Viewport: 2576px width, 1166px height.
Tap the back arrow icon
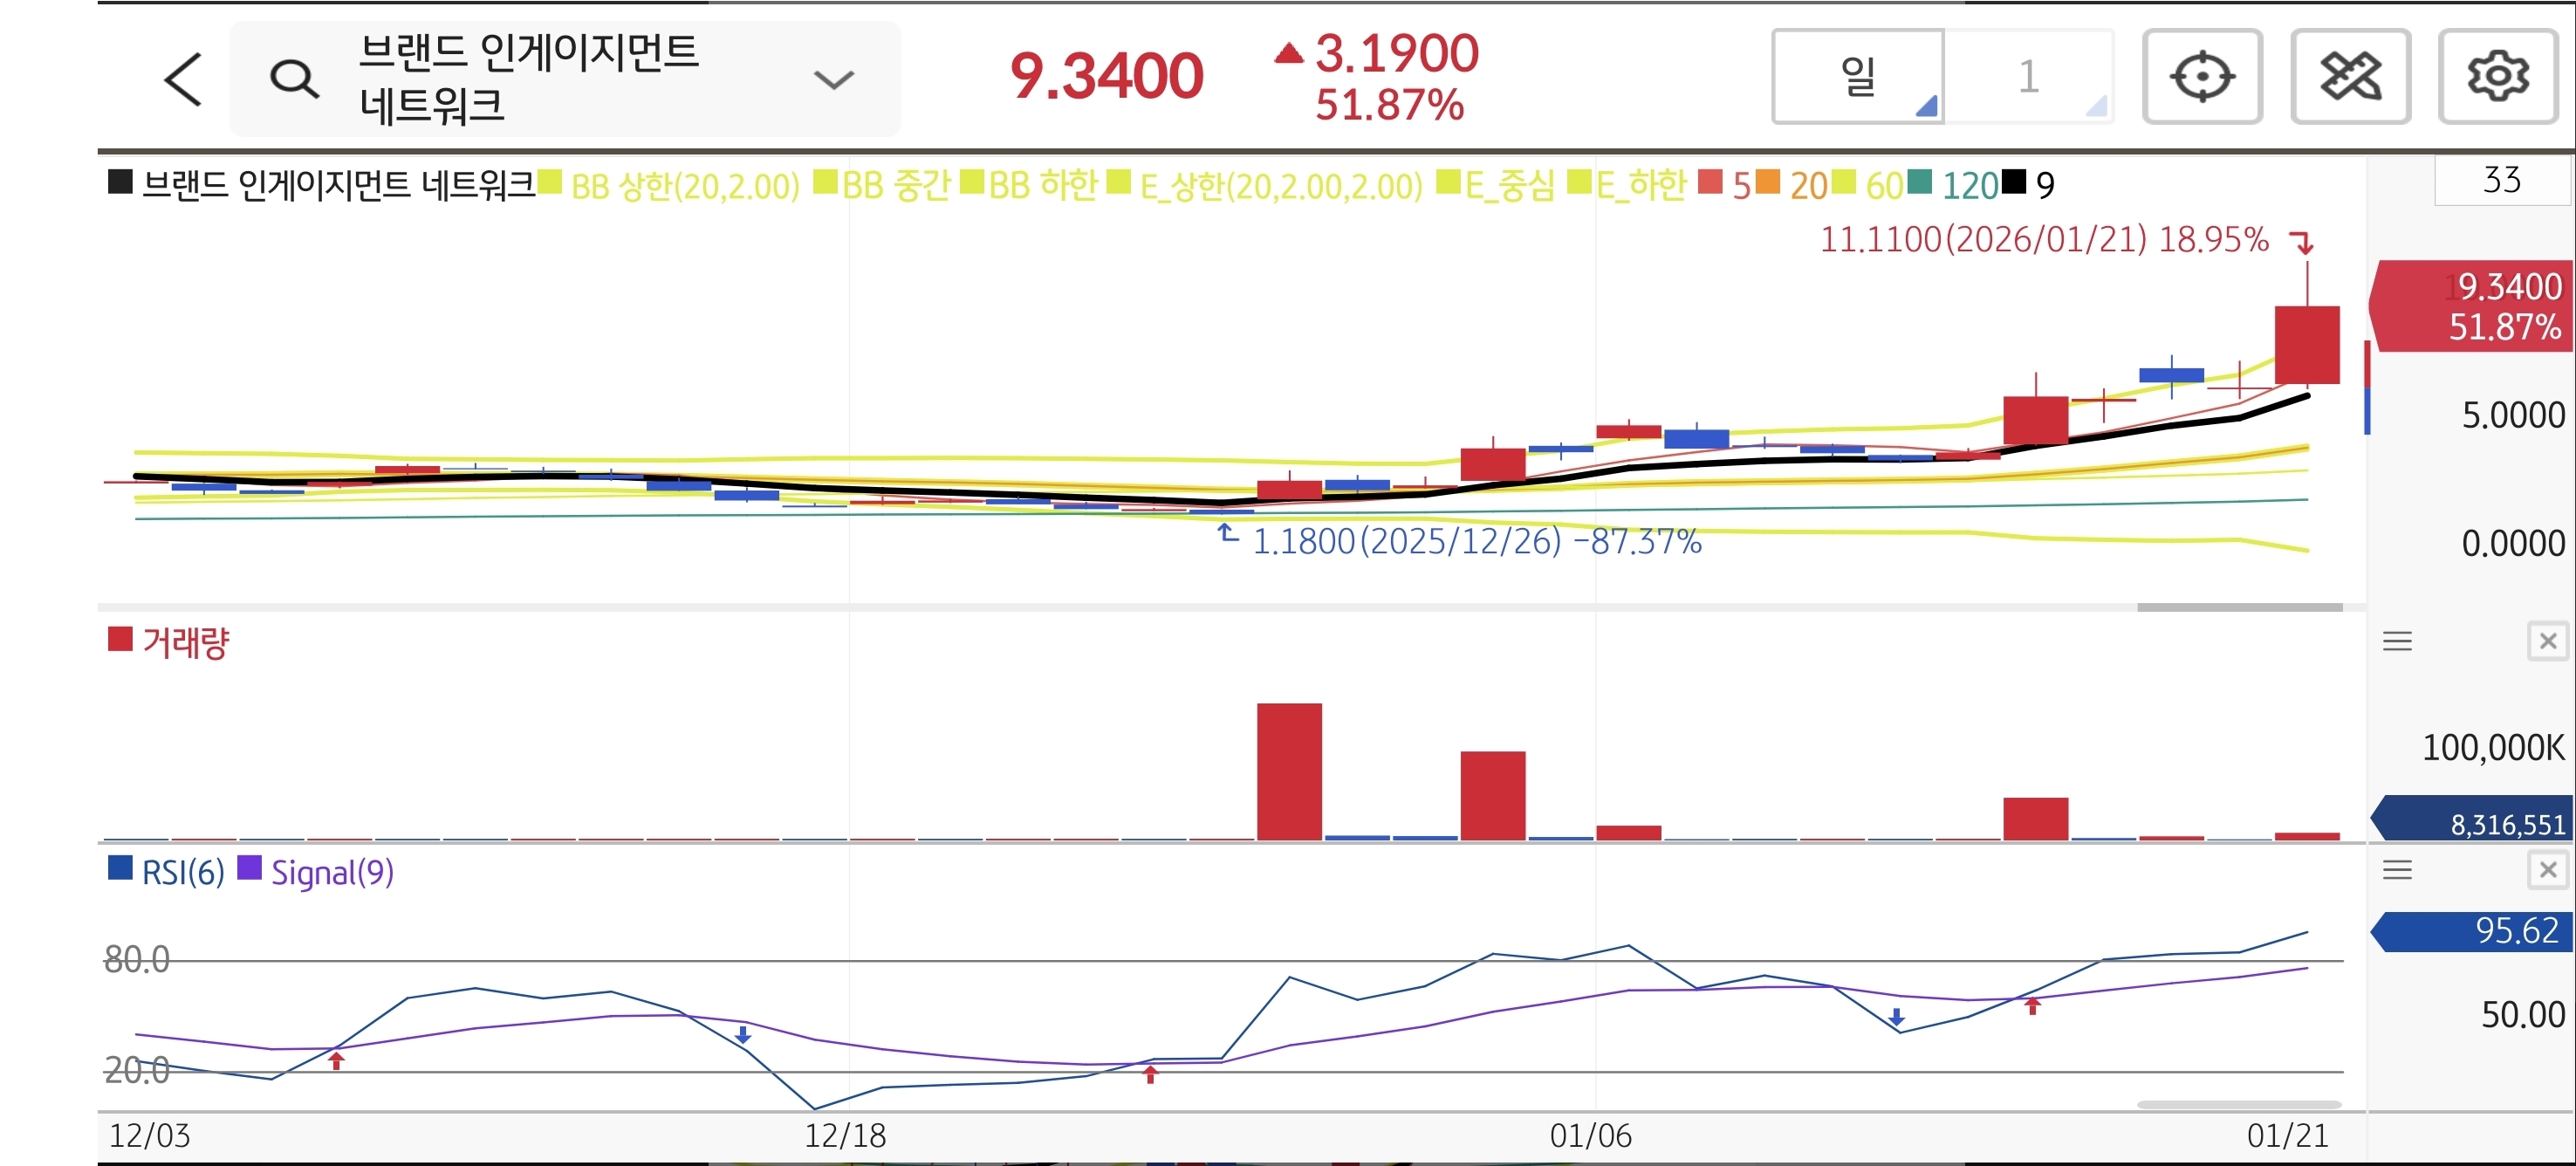pyautogui.click(x=183, y=80)
